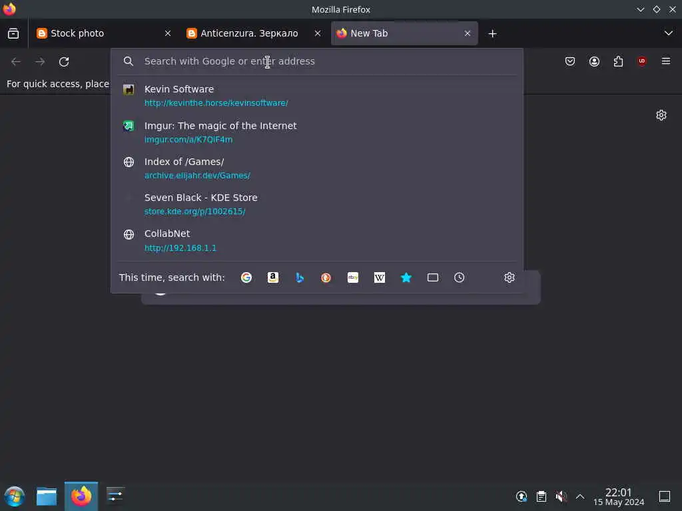The height and width of the screenshot is (511, 682).
Task: Open uBlock Origin extension icon
Action: coord(642,61)
